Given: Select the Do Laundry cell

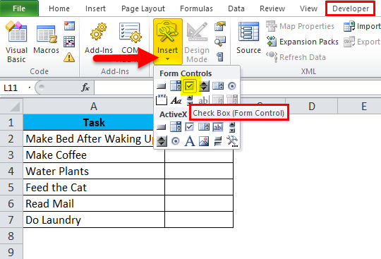Looking at the screenshot, I should [94, 219].
